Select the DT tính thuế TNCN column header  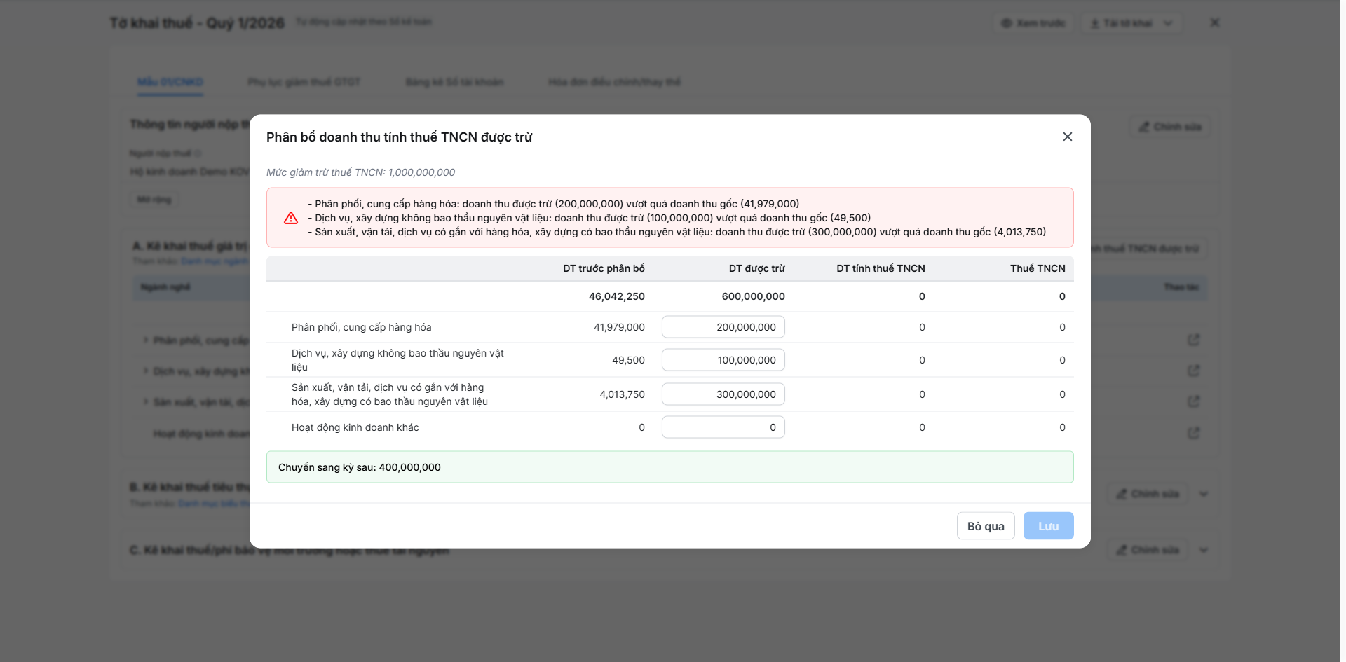881,268
